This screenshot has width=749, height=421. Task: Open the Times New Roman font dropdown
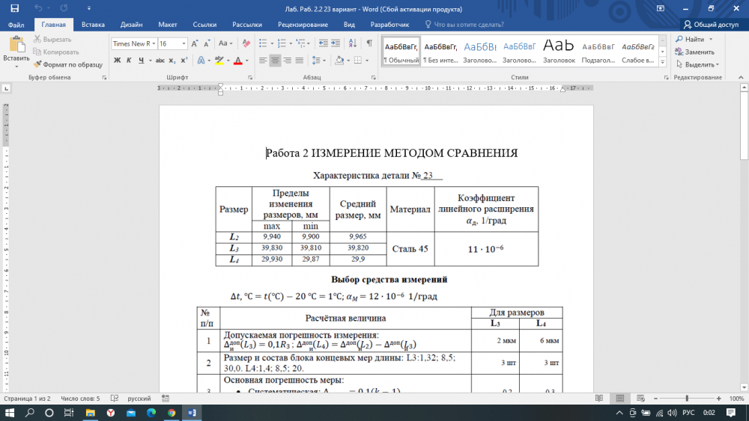[154, 43]
